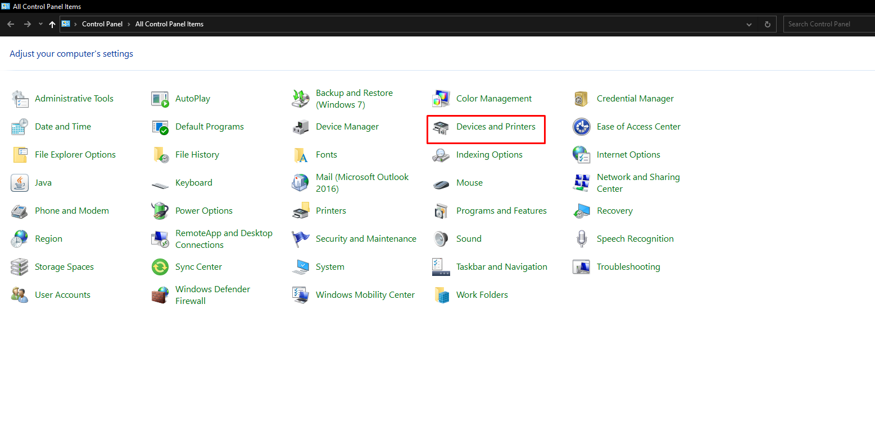Expand the breadcrumb arrow after Control Panel
Viewport: 875px width, 438px height.
(x=128, y=24)
